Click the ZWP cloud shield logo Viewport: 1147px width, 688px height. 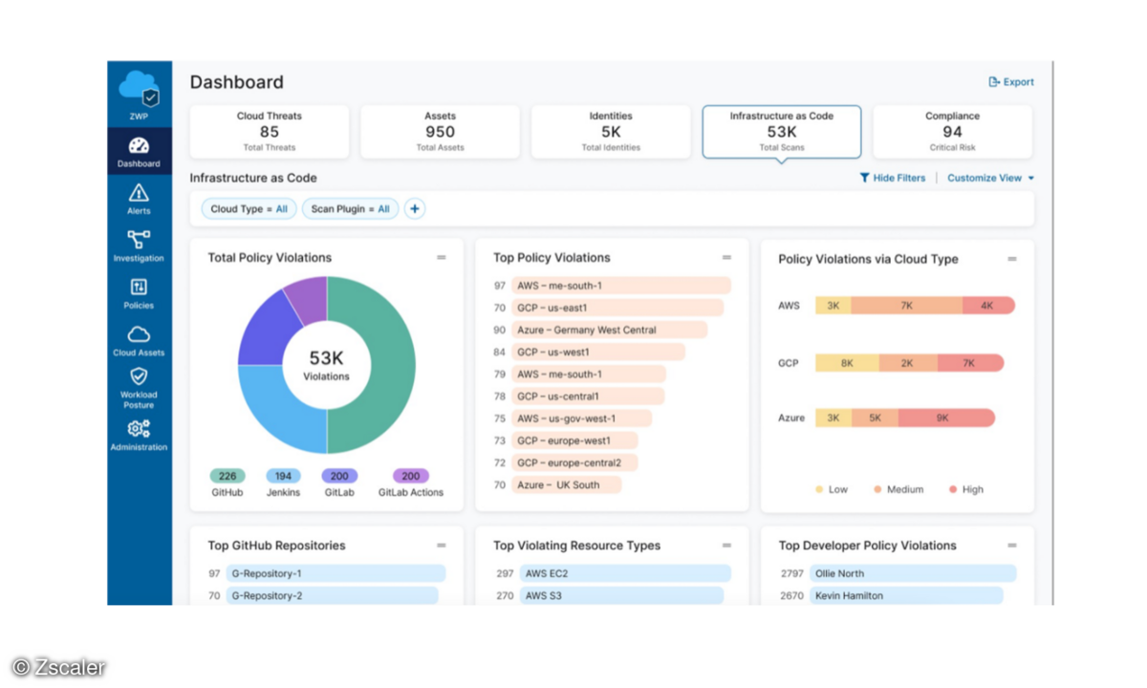point(140,89)
